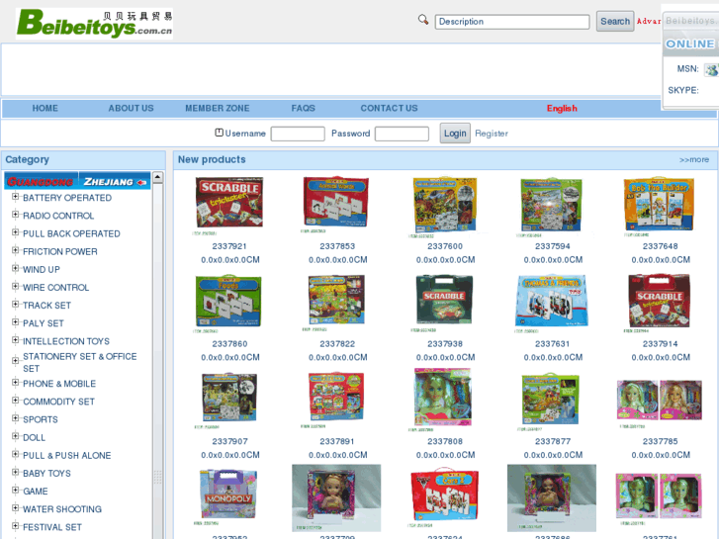Open the CONTACT US page
This screenshot has width=719, height=539.
tap(389, 108)
